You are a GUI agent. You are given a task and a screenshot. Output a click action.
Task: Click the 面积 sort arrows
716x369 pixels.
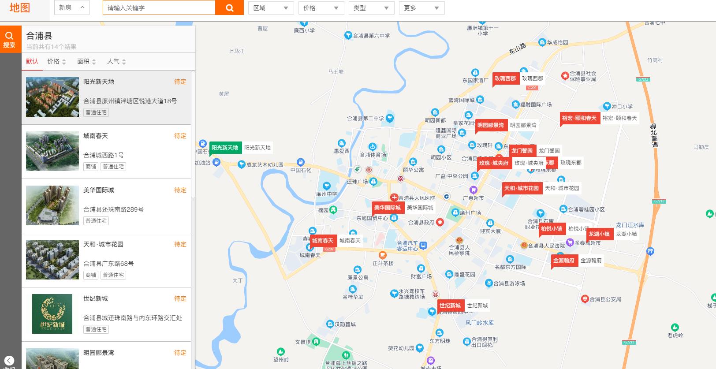(94, 62)
